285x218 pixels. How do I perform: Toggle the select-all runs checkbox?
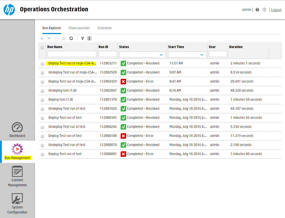click(42, 48)
